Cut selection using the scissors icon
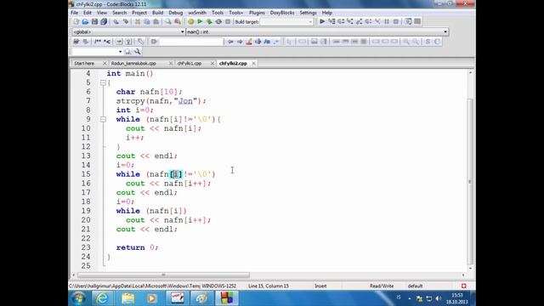This screenshot has height=306, width=544. (138, 21)
